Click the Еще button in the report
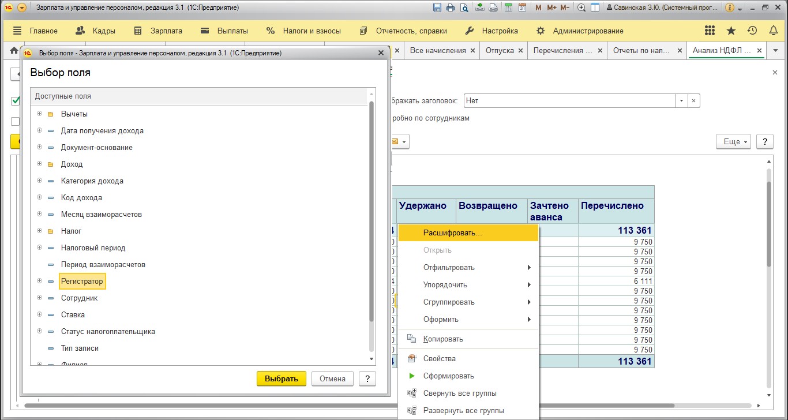 click(x=733, y=141)
